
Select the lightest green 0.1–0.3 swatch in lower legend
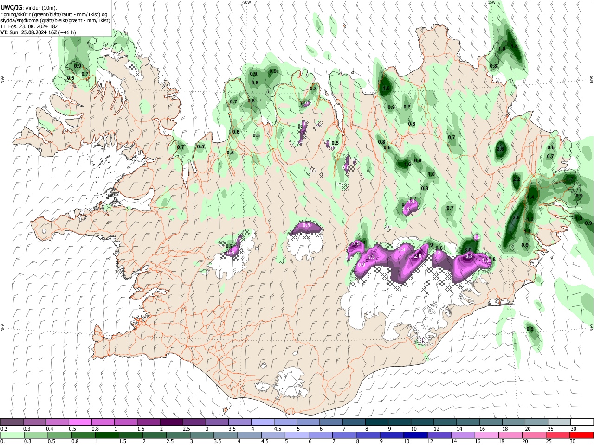click(12, 435)
